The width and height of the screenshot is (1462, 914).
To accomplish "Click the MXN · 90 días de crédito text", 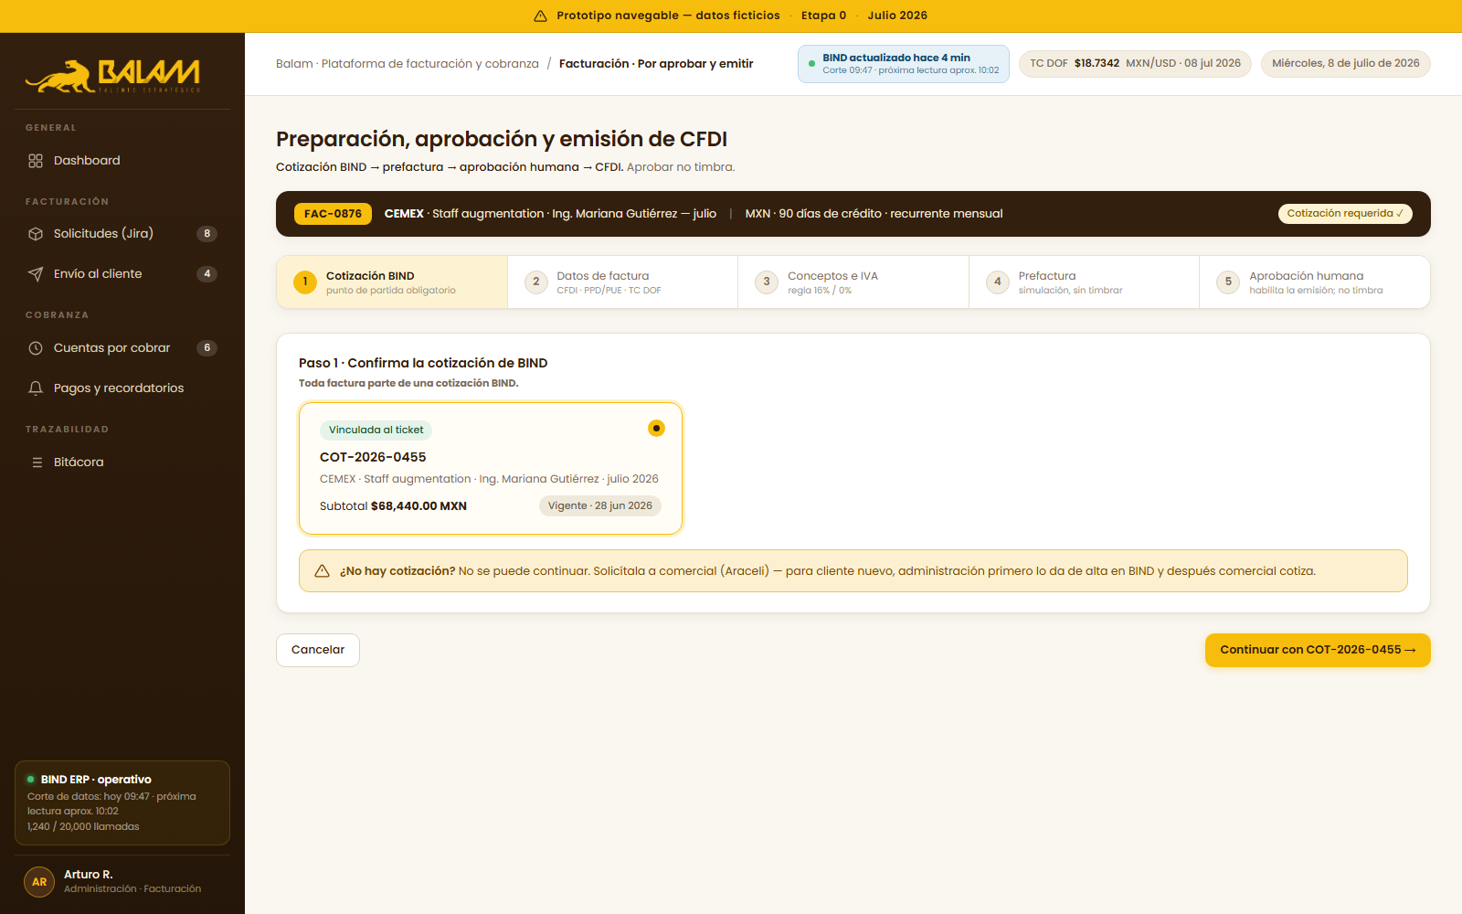I will click(874, 214).
